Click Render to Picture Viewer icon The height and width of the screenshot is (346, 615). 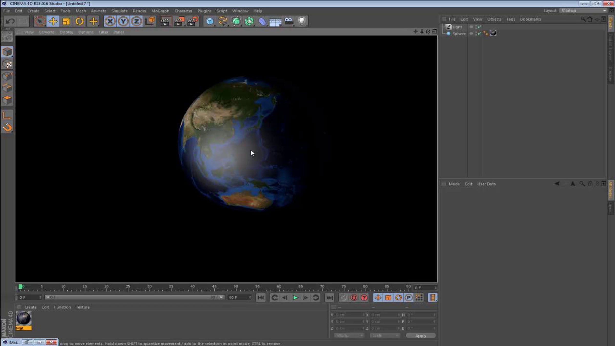[179, 21]
